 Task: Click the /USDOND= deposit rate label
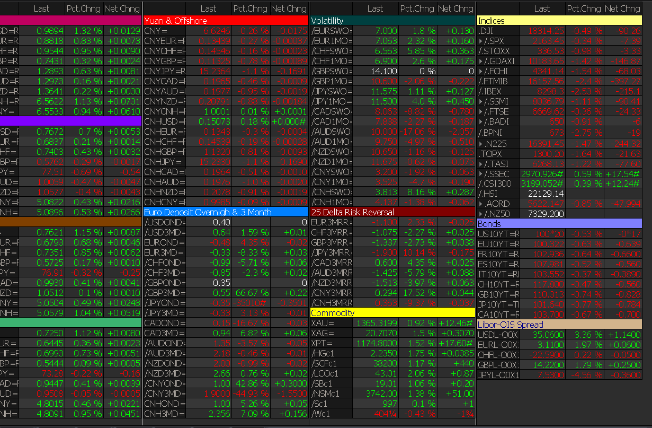pyautogui.click(x=164, y=222)
